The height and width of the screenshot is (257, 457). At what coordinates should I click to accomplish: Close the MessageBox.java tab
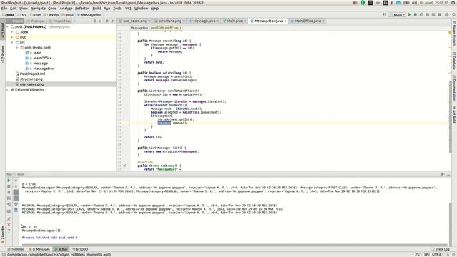(x=286, y=21)
